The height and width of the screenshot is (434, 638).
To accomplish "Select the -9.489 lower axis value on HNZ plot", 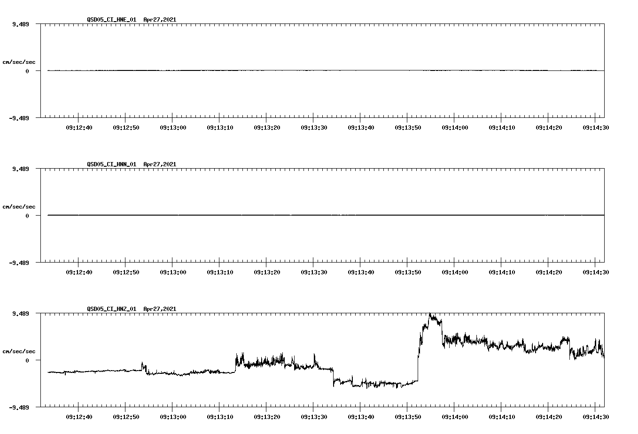I will (x=19, y=408).
